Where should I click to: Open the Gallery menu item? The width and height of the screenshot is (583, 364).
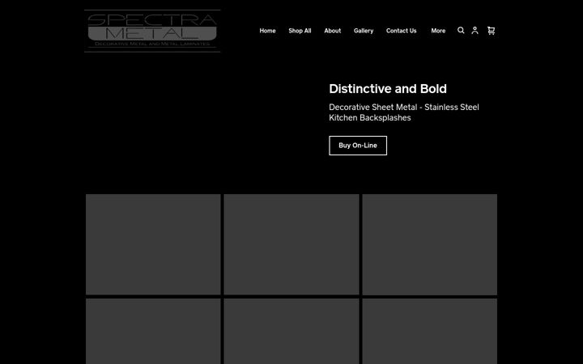click(364, 31)
